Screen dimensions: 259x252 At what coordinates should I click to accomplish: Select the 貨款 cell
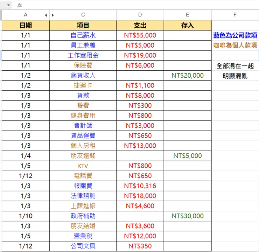click(83, 96)
